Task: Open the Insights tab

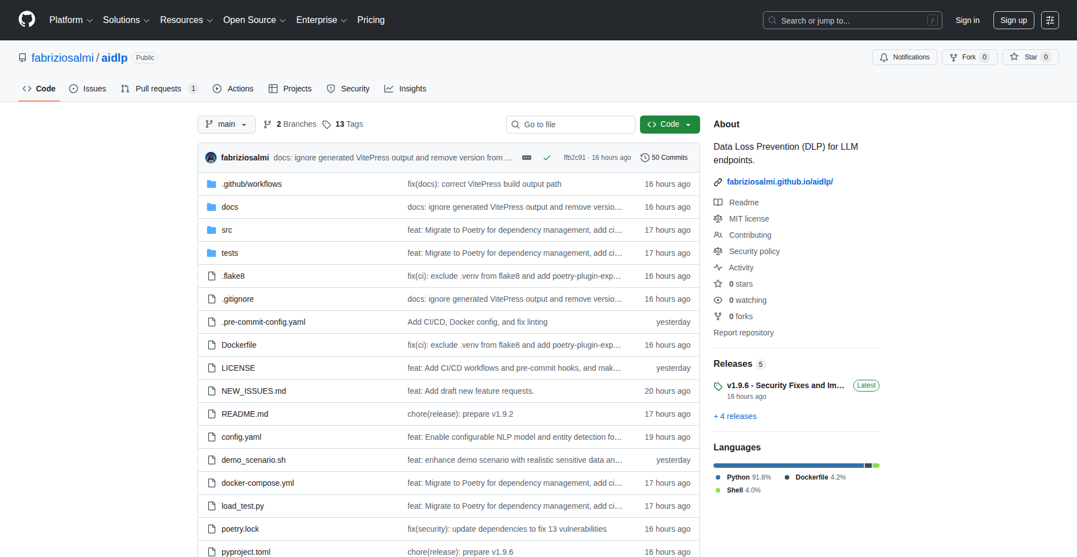Action: tap(406, 89)
